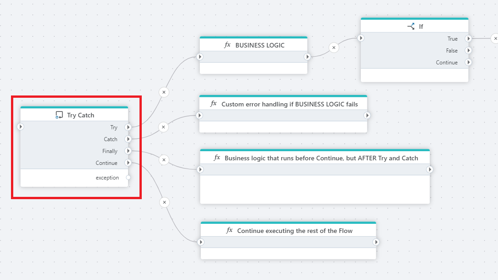Viewport: 498px width, 280px height.
Task: Delete the link from Finally output
Action: pyautogui.click(x=164, y=160)
